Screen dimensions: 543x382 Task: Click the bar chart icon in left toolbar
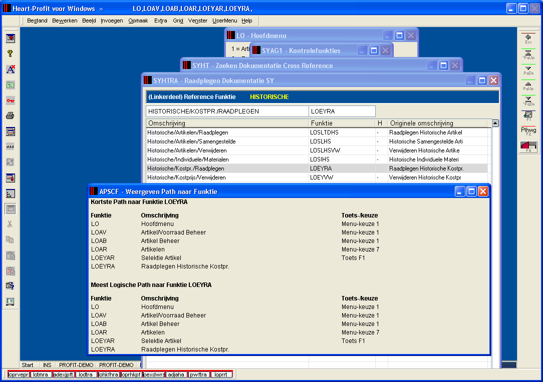point(11,193)
